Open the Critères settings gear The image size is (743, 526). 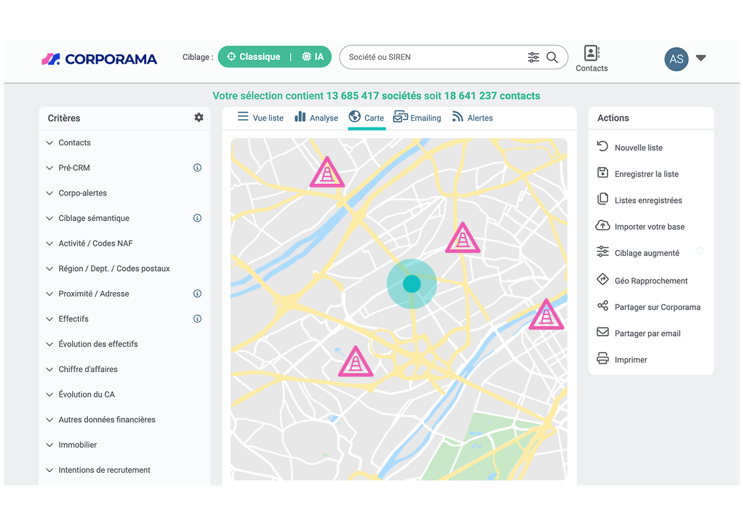click(199, 118)
